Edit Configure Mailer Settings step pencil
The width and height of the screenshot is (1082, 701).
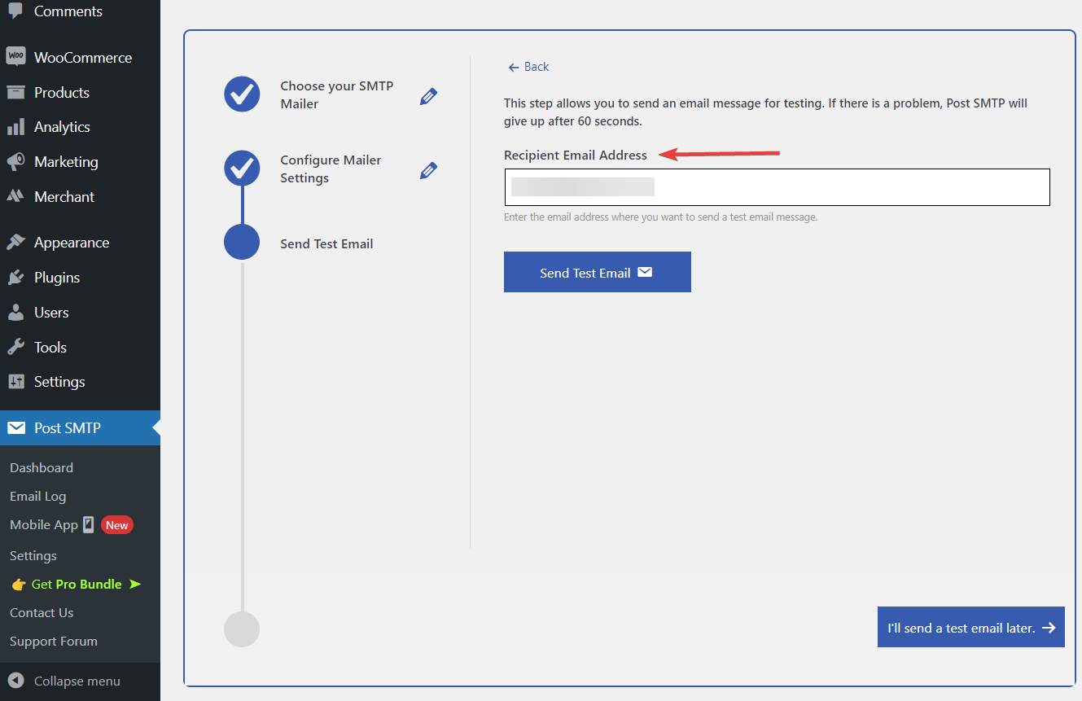(x=428, y=170)
